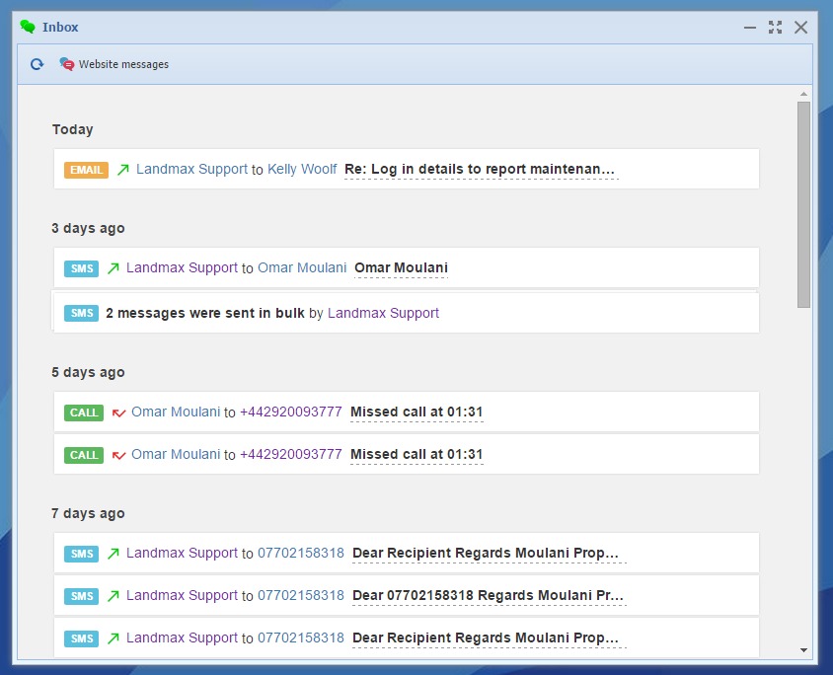Click the SMS badge on Omar Moulani message
Screen dimensions: 833x675
(x=81, y=268)
